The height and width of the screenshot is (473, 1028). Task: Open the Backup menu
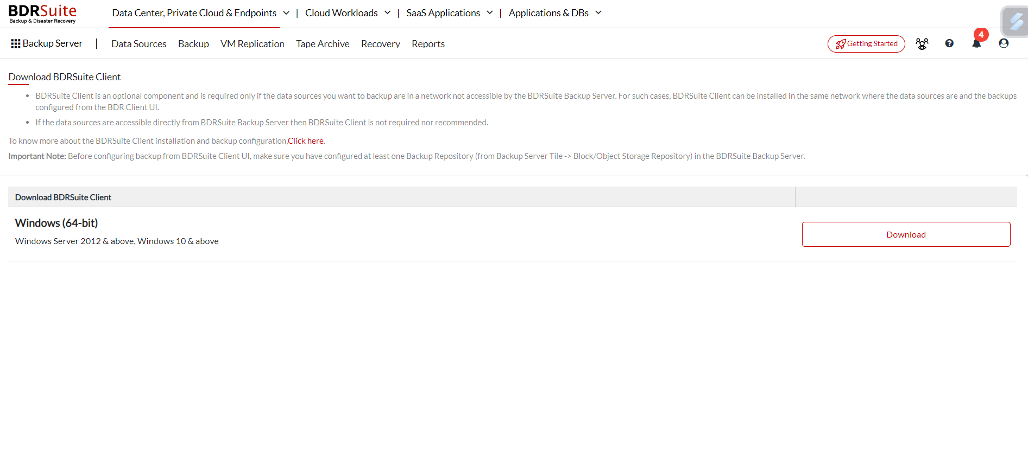click(193, 44)
